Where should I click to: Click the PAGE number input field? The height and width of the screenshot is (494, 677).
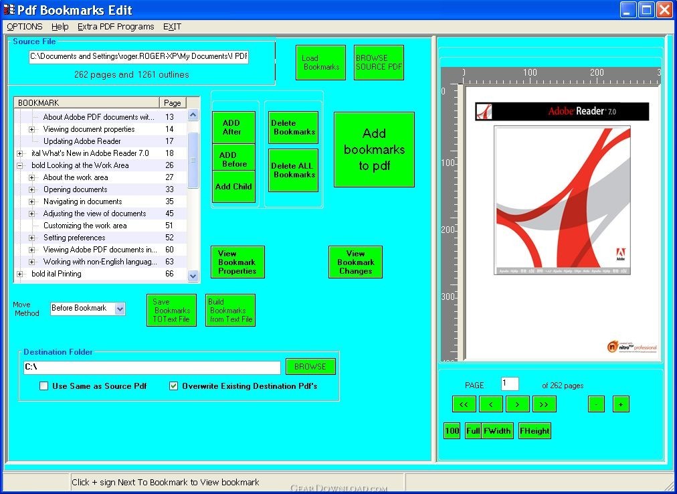click(510, 384)
